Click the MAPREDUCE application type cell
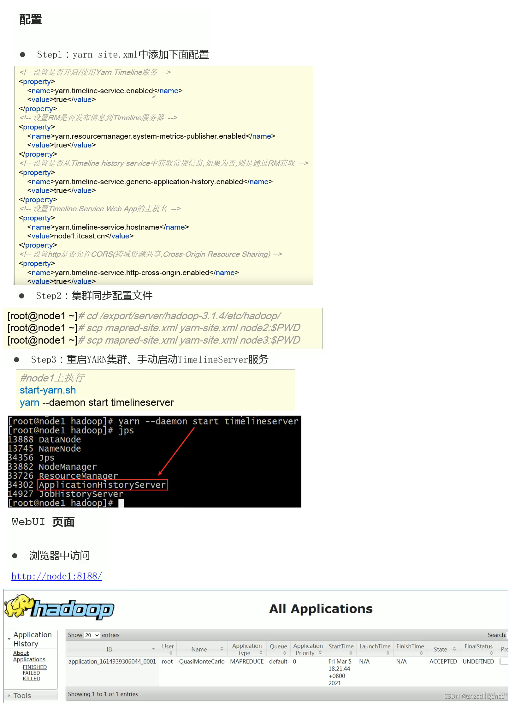Image resolution: width=509 pixels, height=703 pixels. (247, 661)
